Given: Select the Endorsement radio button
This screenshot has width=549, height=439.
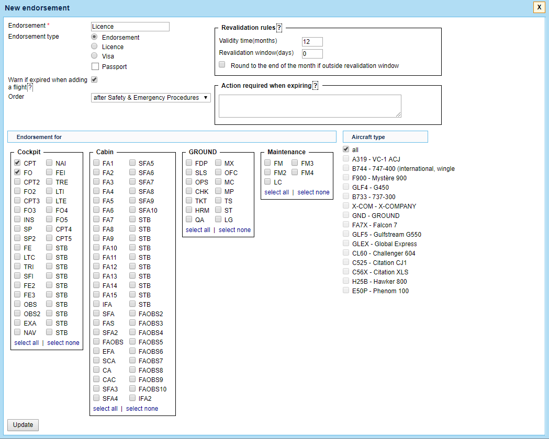Looking at the screenshot, I should coord(94,37).
